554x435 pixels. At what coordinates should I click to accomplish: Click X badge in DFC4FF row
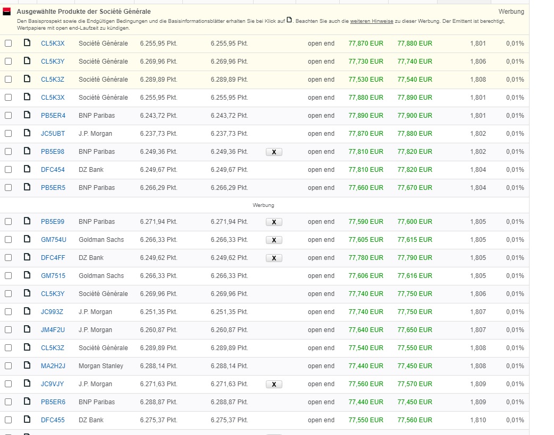[274, 258]
